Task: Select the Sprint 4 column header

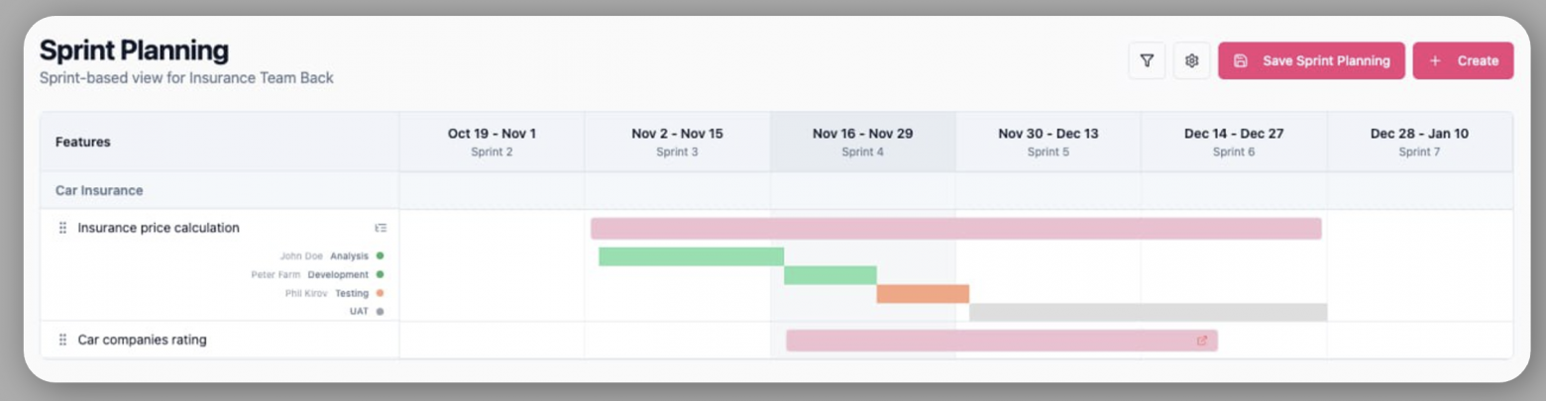Action: coord(862,142)
